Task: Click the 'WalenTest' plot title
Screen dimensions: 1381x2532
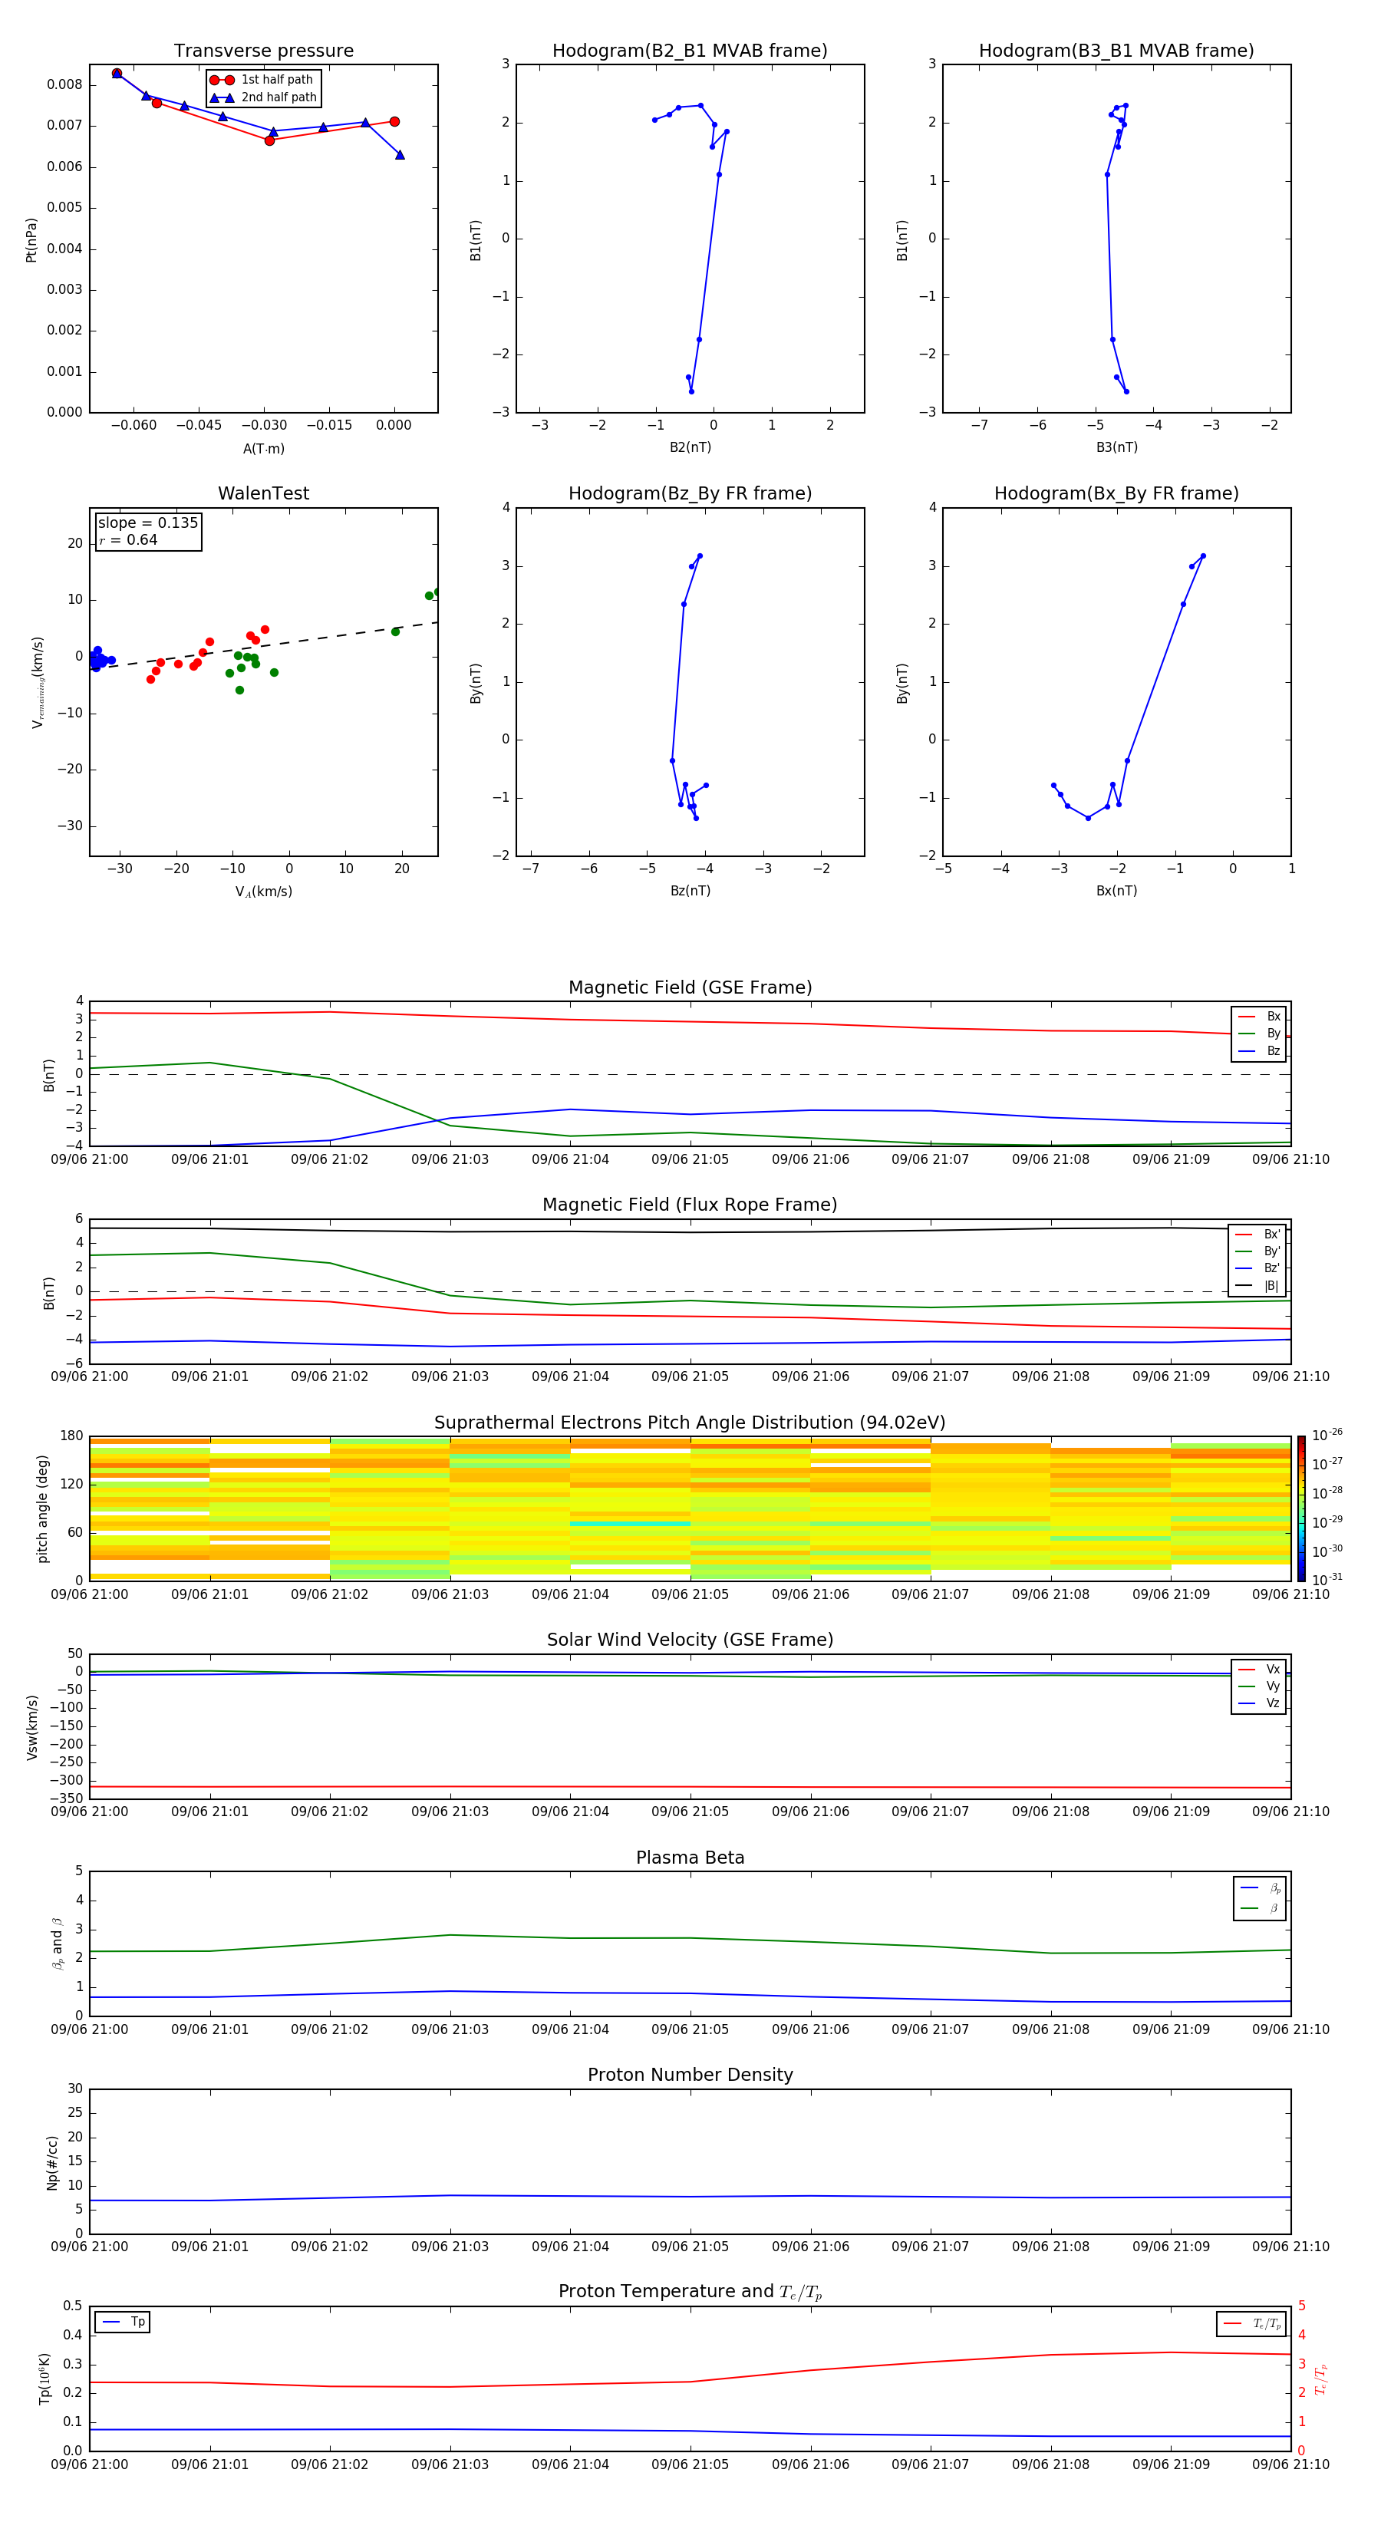Action: click(263, 493)
